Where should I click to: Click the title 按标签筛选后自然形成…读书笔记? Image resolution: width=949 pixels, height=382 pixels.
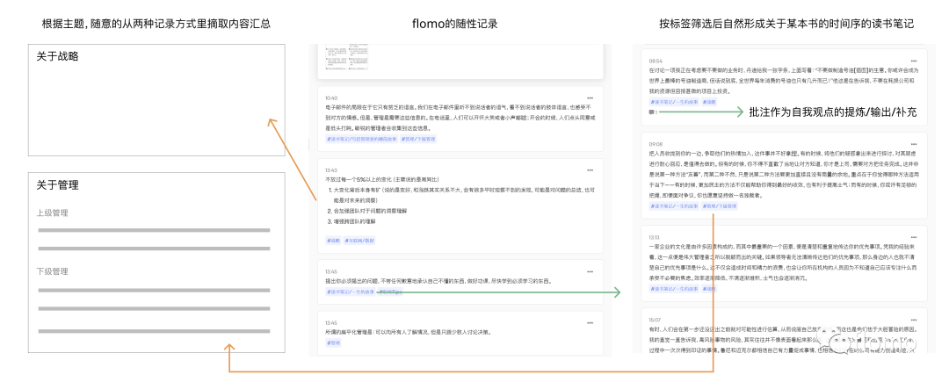pos(786,24)
